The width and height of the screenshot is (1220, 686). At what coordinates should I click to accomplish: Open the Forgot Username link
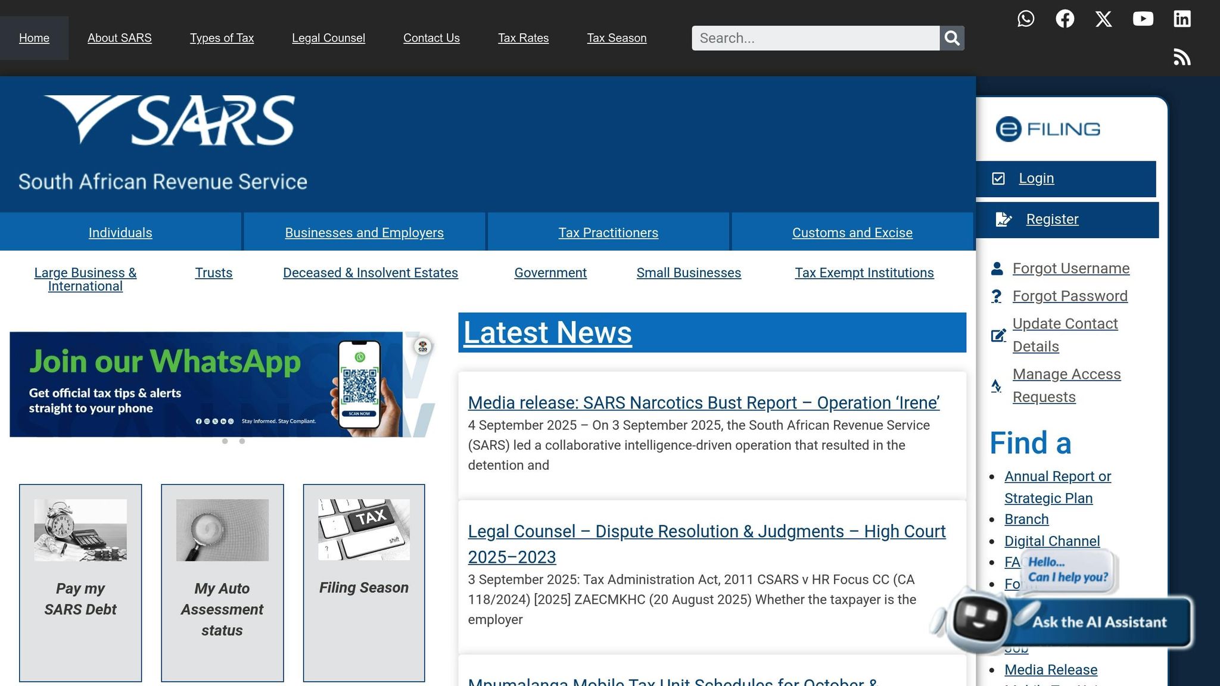[x=1071, y=269]
